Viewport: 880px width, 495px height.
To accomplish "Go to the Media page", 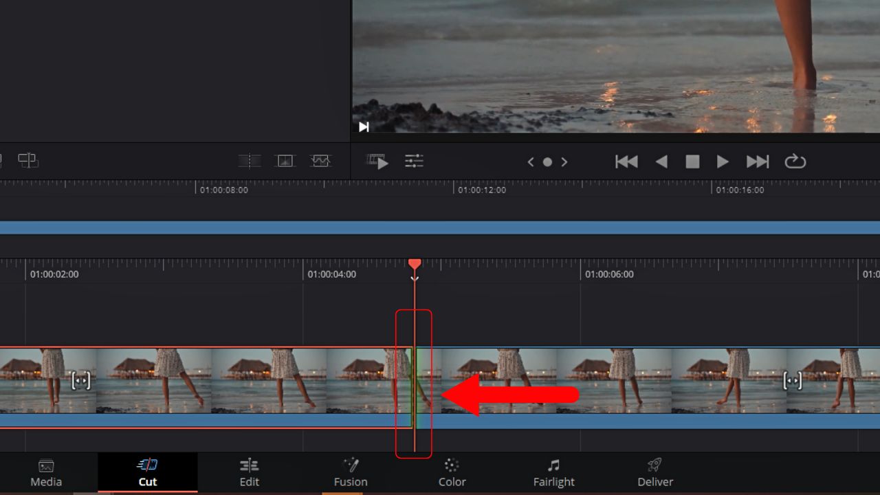I will click(x=45, y=472).
